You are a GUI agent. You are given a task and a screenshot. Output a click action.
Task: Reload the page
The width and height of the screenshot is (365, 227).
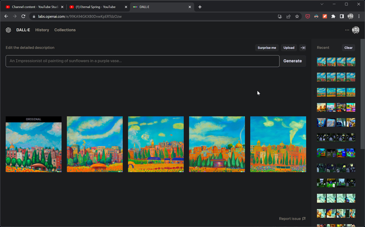pyautogui.click(x=23, y=16)
